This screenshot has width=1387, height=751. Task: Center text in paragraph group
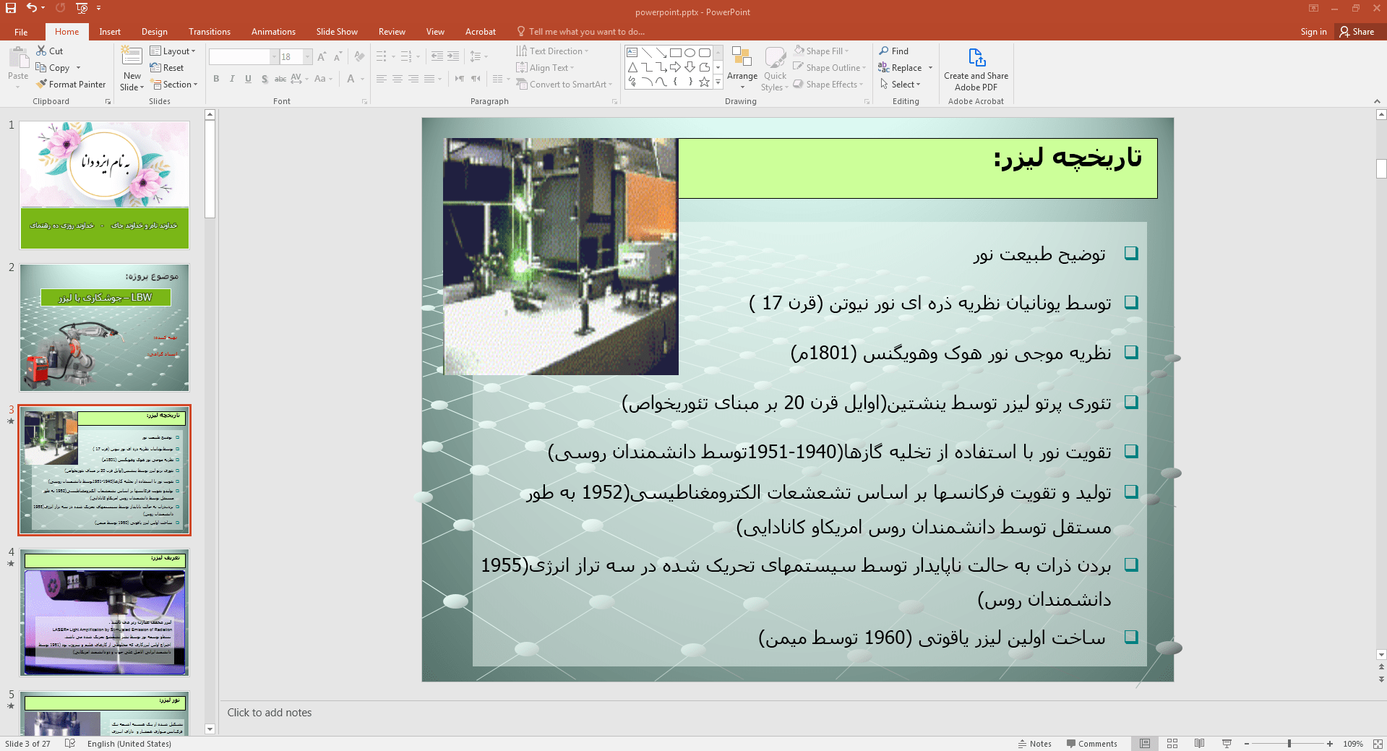pyautogui.click(x=398, y=79)
